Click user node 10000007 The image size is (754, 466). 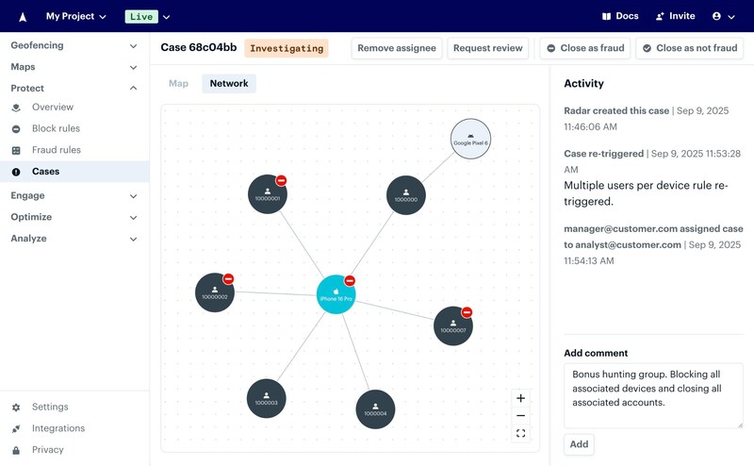click(453, 326)
